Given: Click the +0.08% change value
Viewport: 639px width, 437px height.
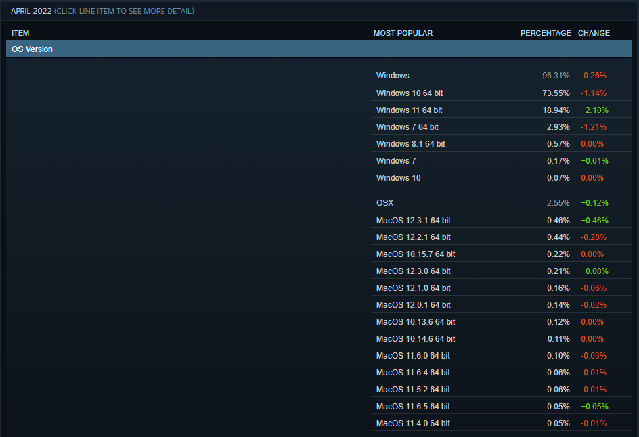Looking at the screenshot, I should click(x=594, y=271).
